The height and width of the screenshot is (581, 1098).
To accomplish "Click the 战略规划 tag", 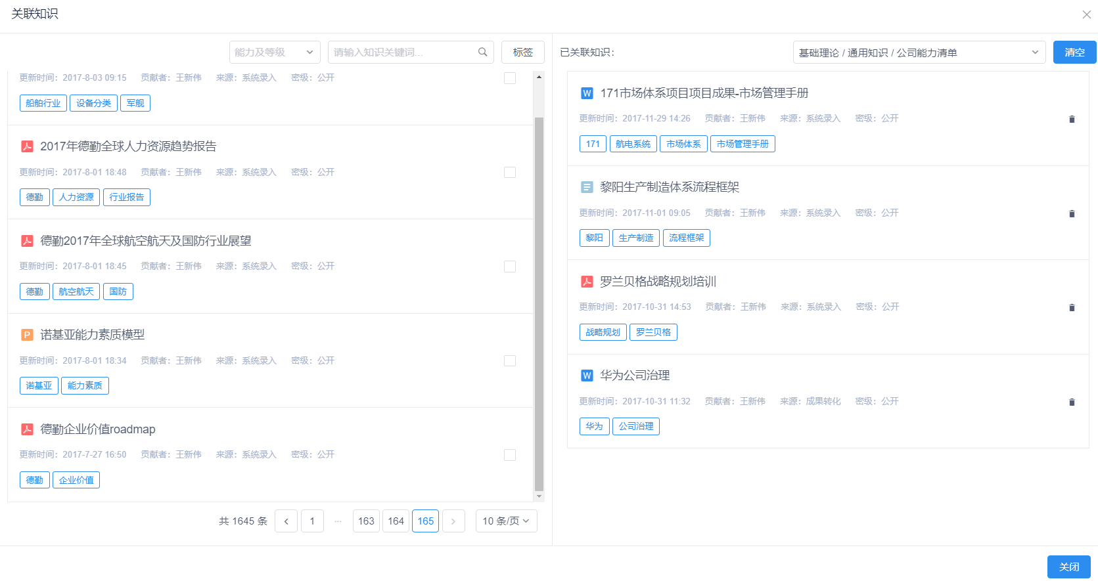I will (x=603, y=332).
